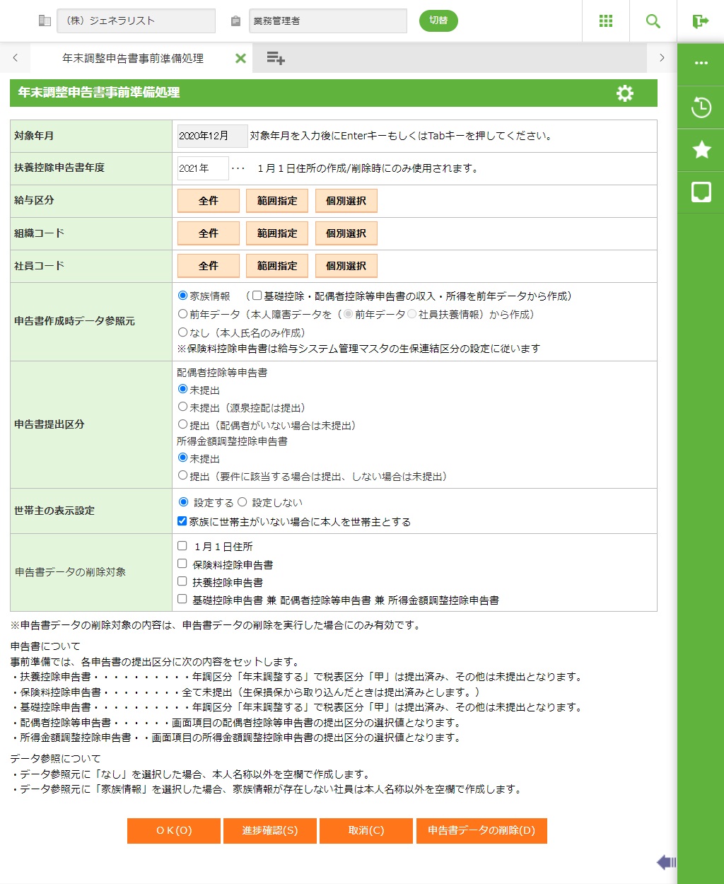Screen dimensions: 724x884
Task: Click 個別選択 for 給与区分
Action: click(x=346, y=201)
